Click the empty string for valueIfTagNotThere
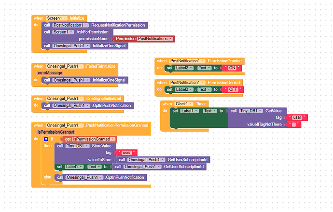Screen dimensions: 333x212 pyautogui.click(x=294, y=125)
